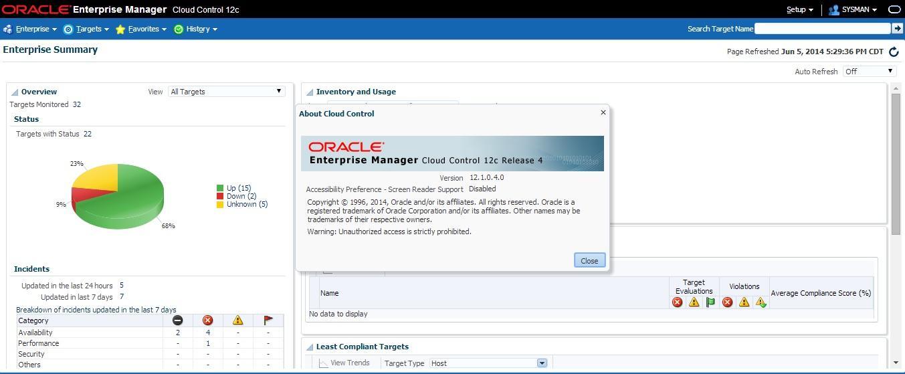Open the History menu
Screen dimensions: 905x374
click(201, 29)
